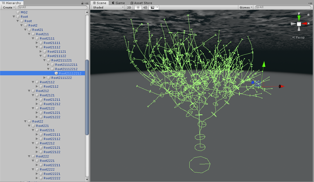Screen dimensions: 314x182
Task: Click gray left cone on orientation gizmo
Action: 294,24
